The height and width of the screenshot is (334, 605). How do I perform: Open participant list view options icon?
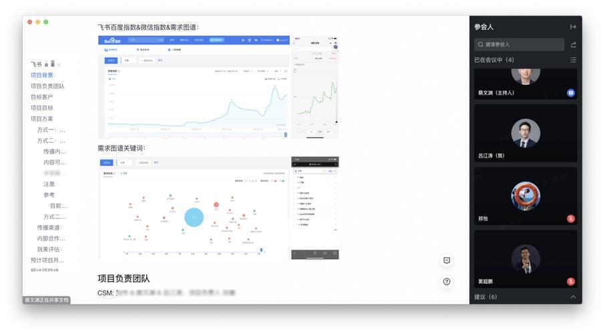[x=573, y=60]
